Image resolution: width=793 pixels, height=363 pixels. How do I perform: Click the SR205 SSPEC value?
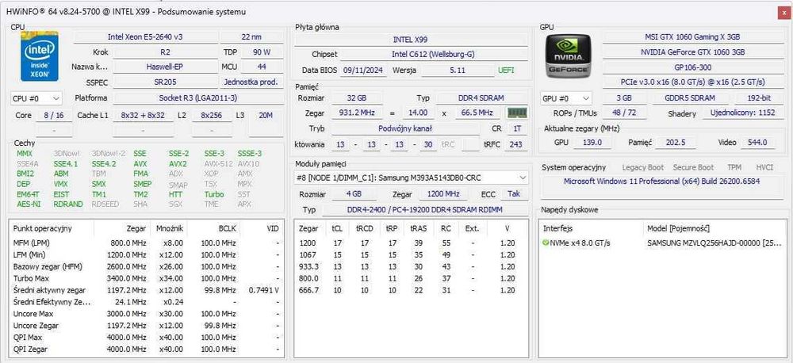point(165,82)
